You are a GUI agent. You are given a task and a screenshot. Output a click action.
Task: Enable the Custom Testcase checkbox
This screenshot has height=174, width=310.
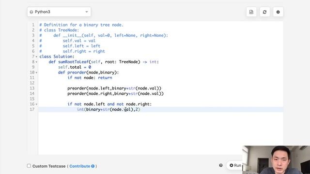(x=29, y=166)
